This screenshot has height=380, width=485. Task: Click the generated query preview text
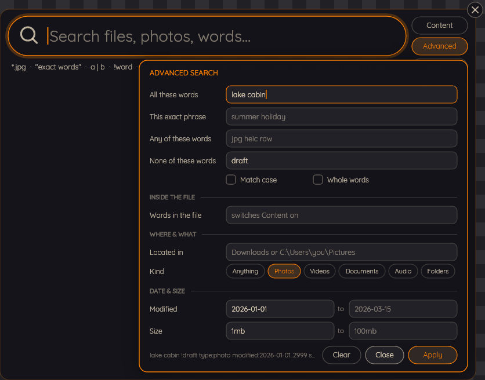pos(232,355)
